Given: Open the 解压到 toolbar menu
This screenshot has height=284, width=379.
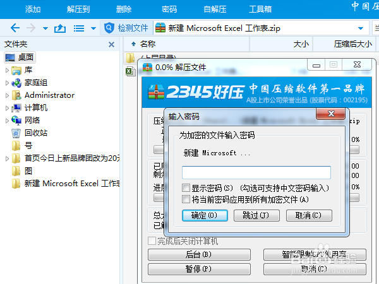Looking at the screenshot, I should pos(78,9).
